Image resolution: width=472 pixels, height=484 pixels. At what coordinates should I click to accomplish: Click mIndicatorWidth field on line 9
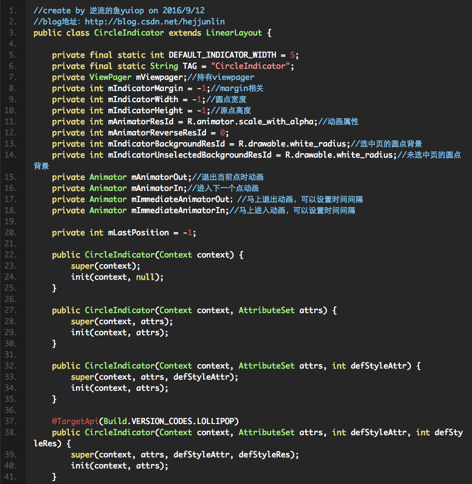143,99
